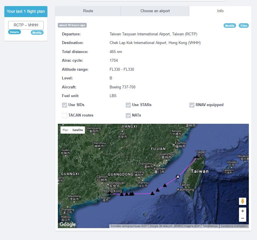Image resolution: width=257 pixels, height=240 pixels.
Task: Click the departure value Taiwan Taoyuan International Airport
Action: pyautogui.click(x=154, y=34)
